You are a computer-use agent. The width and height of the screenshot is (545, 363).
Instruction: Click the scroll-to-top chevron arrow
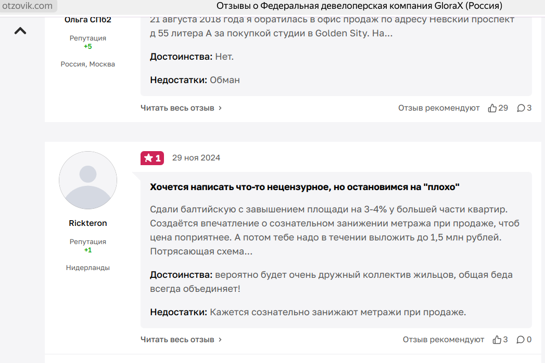[x=20, y=31]
